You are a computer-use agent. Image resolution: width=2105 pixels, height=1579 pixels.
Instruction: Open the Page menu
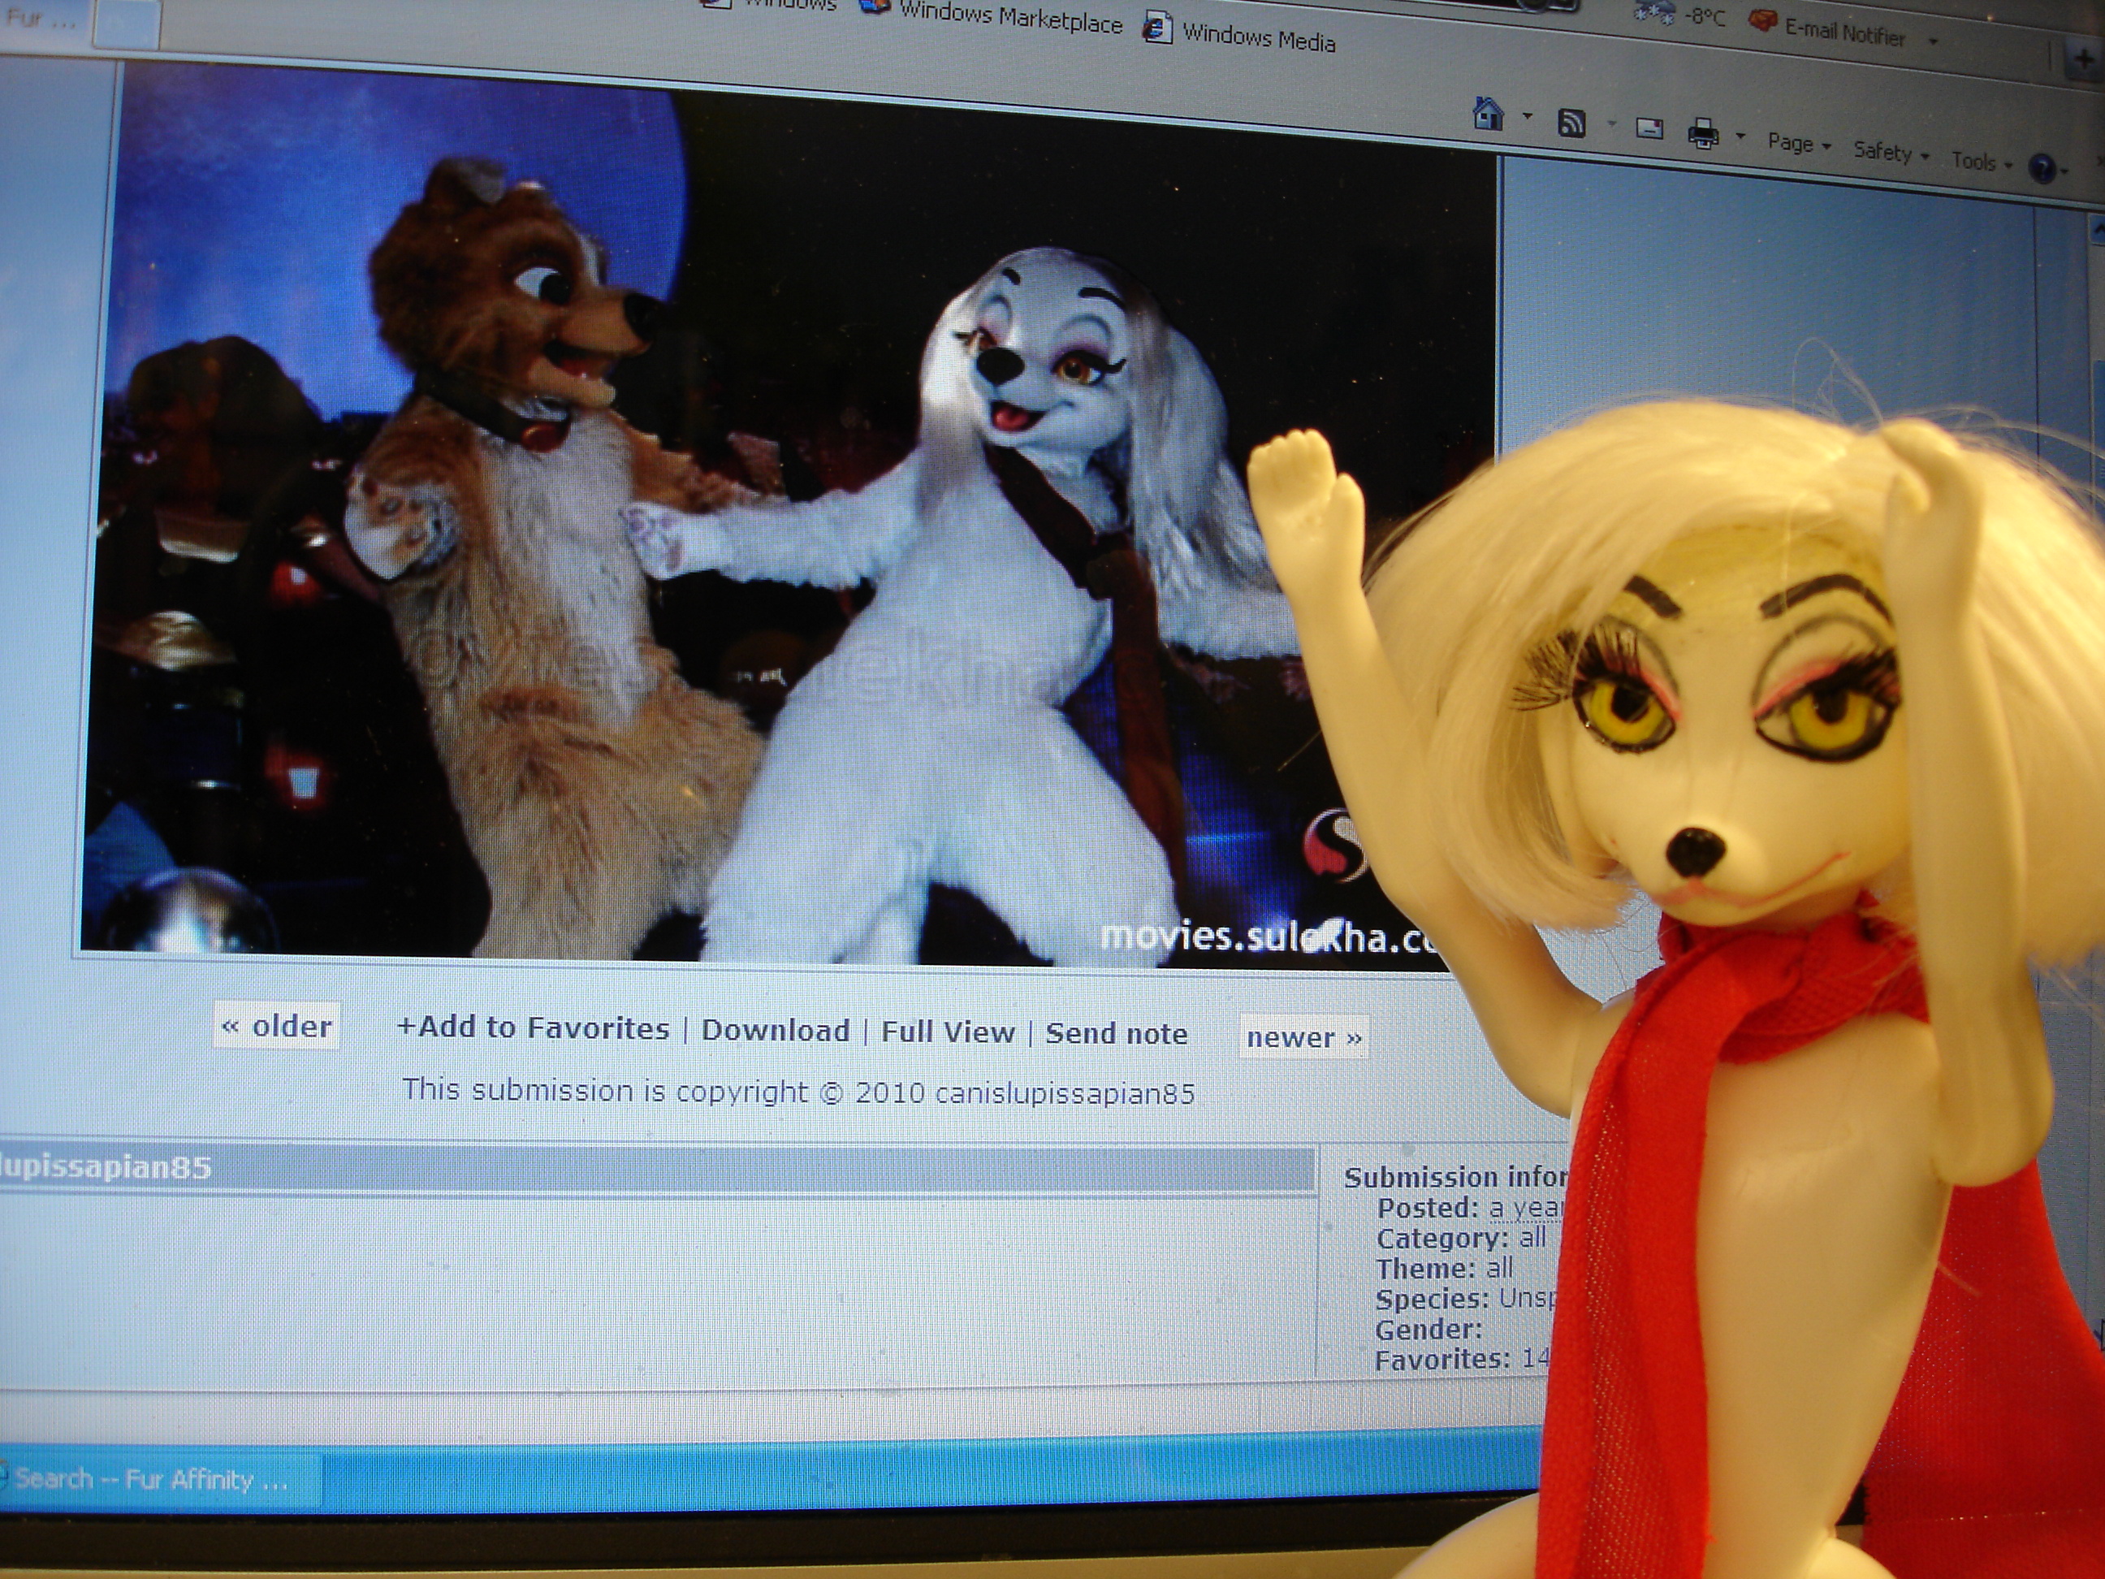[1798, 143]
